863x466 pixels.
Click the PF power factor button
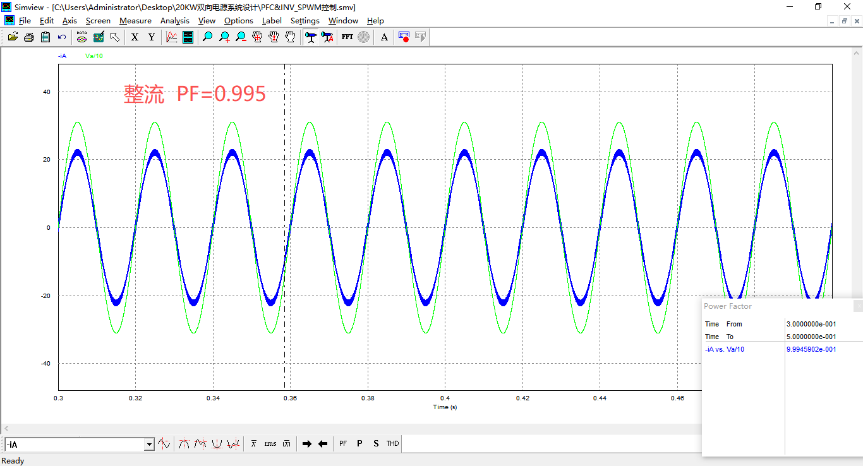(343, 444)
